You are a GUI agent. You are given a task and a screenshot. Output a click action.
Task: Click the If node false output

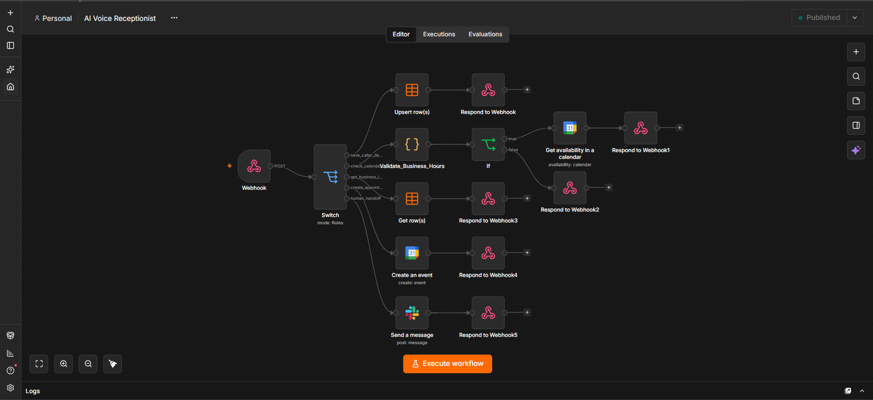pos(505,150)
